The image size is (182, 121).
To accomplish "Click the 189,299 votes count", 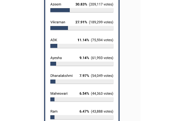I will pos(101,22).
